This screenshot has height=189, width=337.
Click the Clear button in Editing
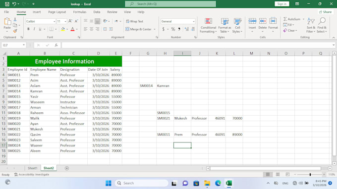(290, 31)
